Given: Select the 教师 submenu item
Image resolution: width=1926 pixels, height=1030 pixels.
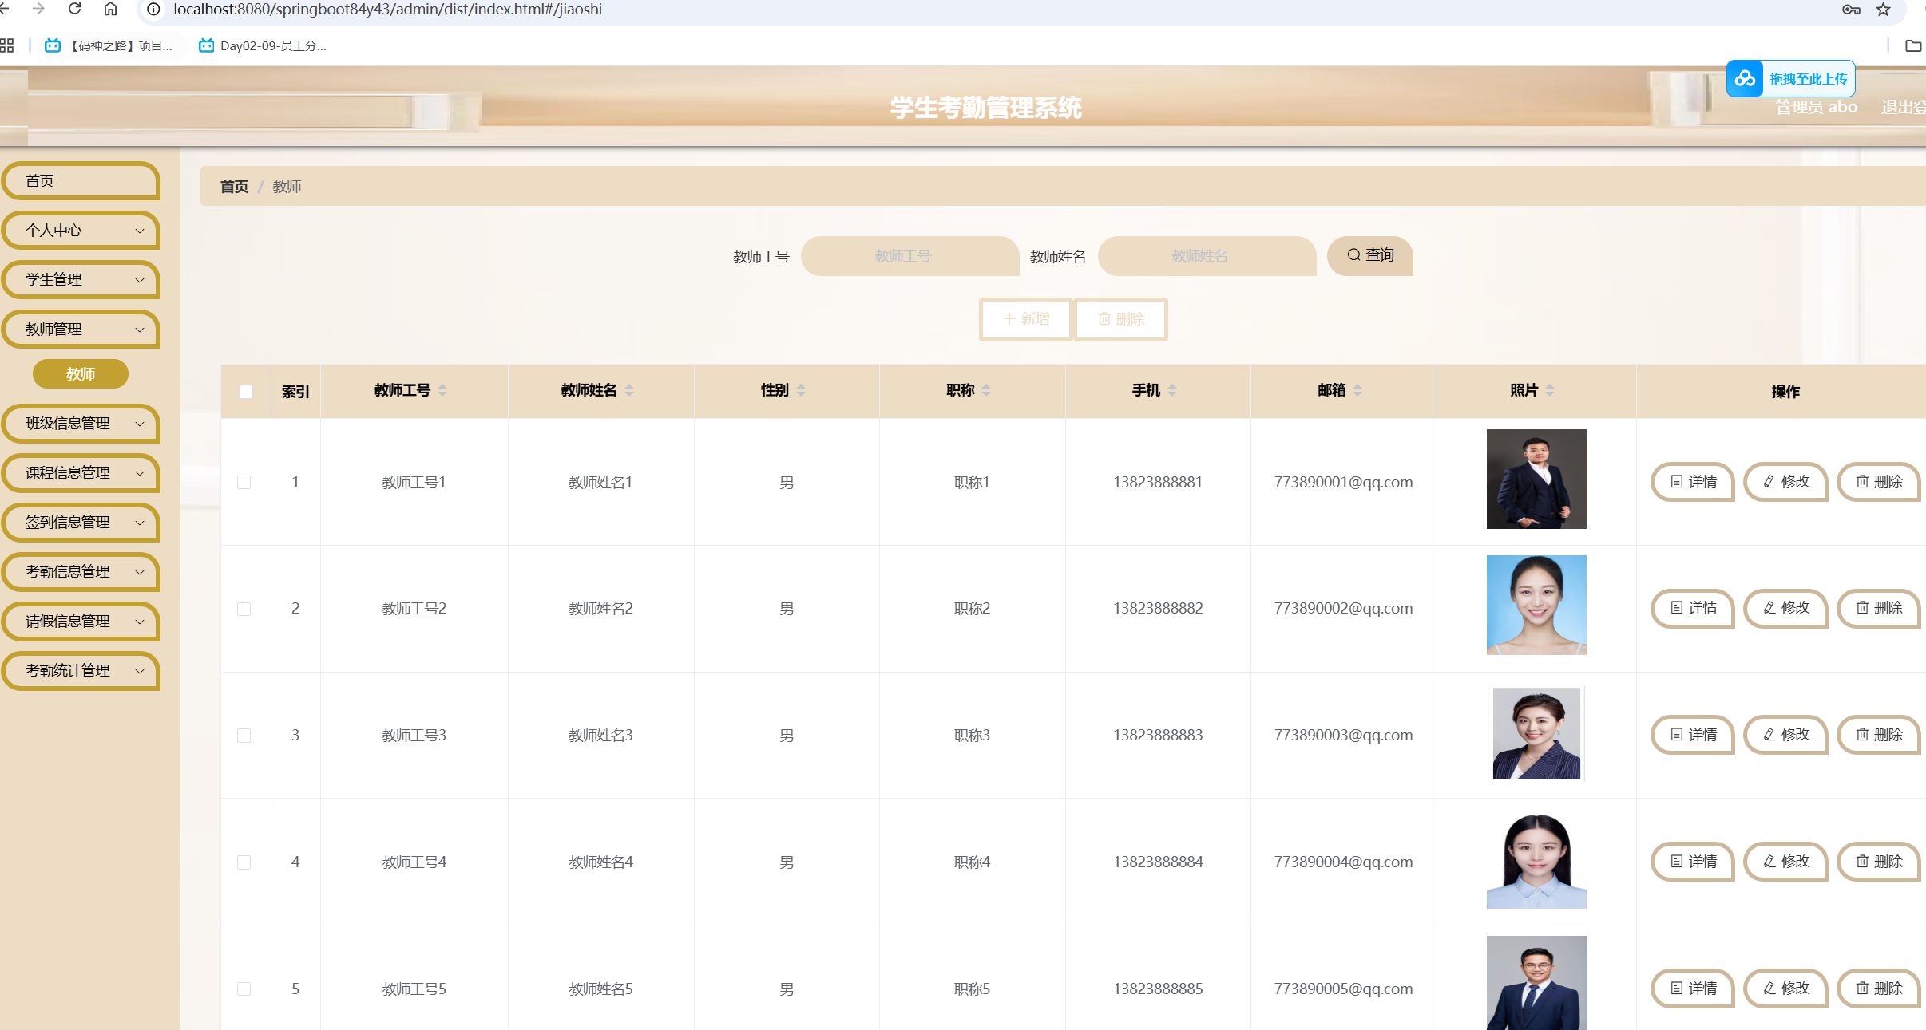Looking at the screenshot, I should click(x=81, y=373).
